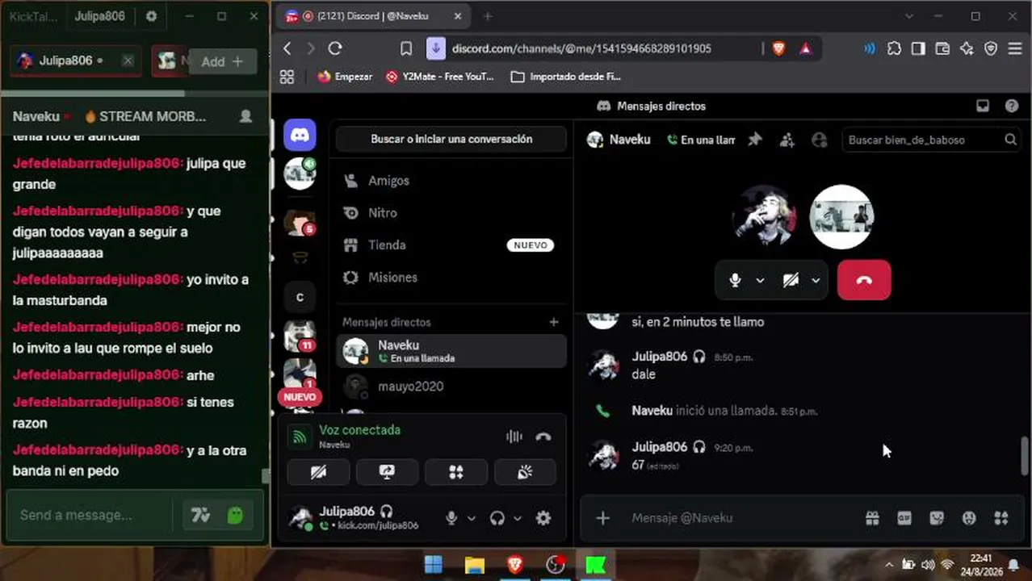Viewport: 1032px width, 581px height.
Task: Share your screen from voice panel
Action: (x=388, y=472)
